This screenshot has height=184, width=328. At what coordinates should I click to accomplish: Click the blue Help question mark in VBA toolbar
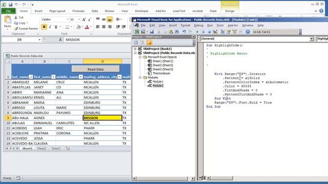(248, 32)
